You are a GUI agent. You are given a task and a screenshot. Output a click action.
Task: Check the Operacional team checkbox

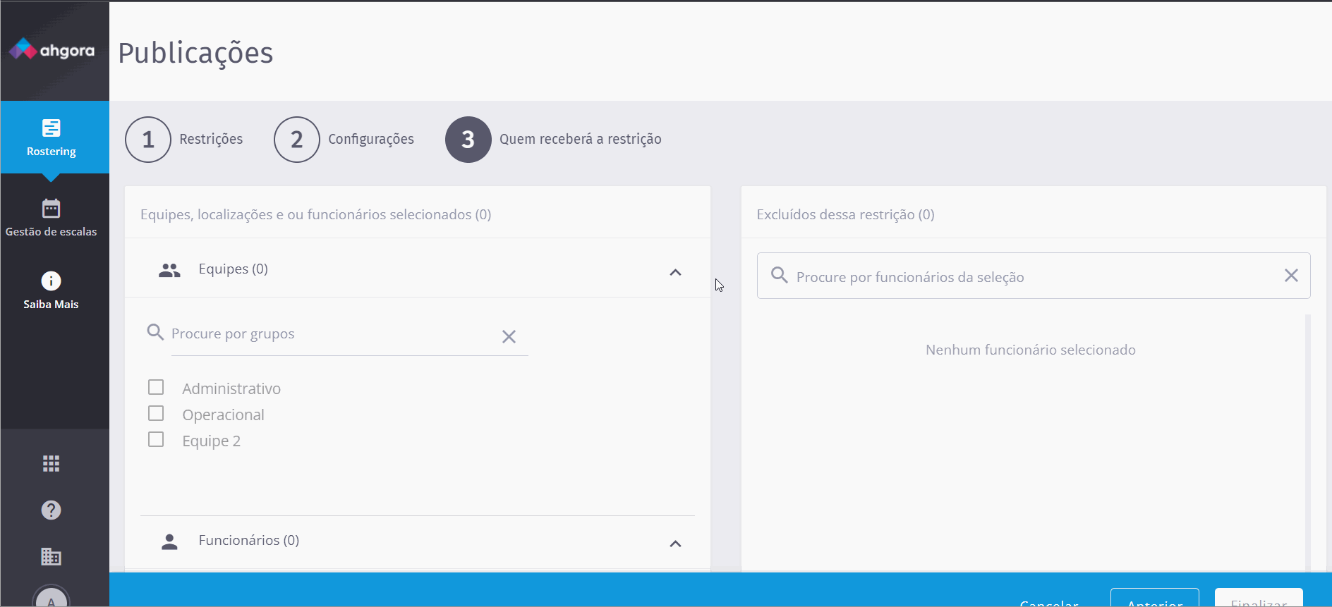[x=156, y=413]
